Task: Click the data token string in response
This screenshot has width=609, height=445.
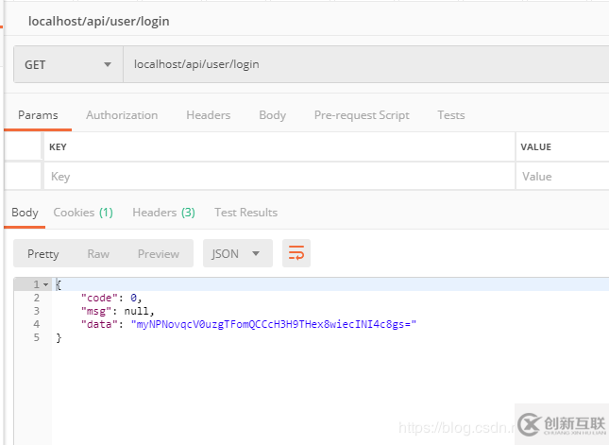Action: click(x=273, y=324)
